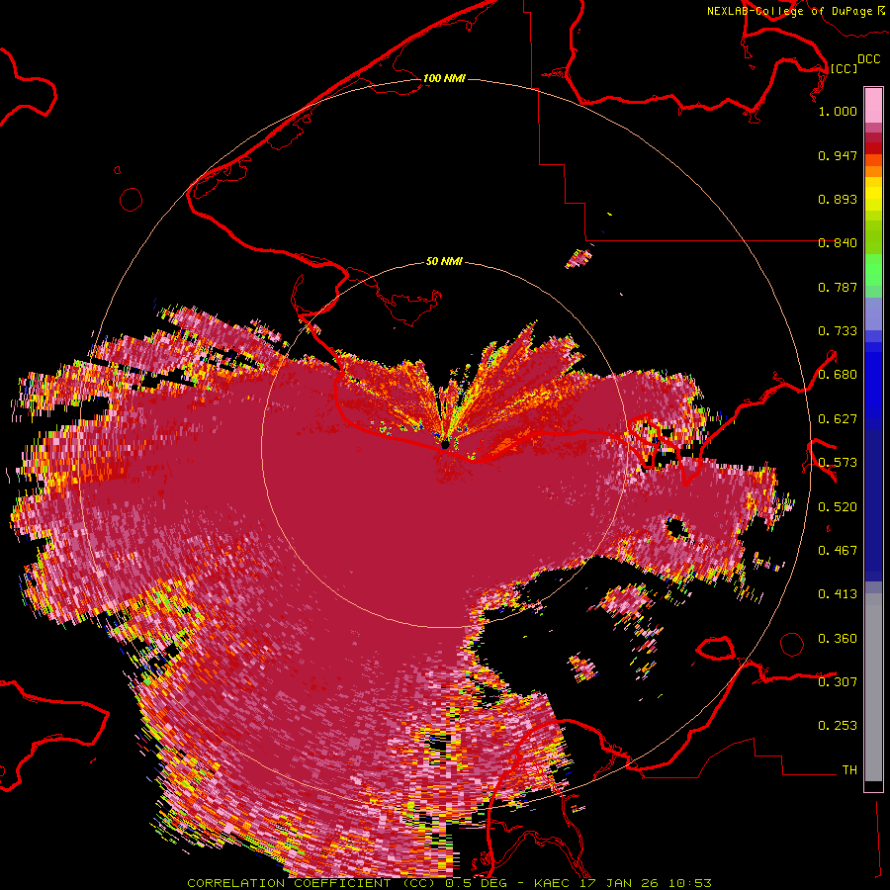
Task: Click the 0.627 scale value
Action: [838, 419]
